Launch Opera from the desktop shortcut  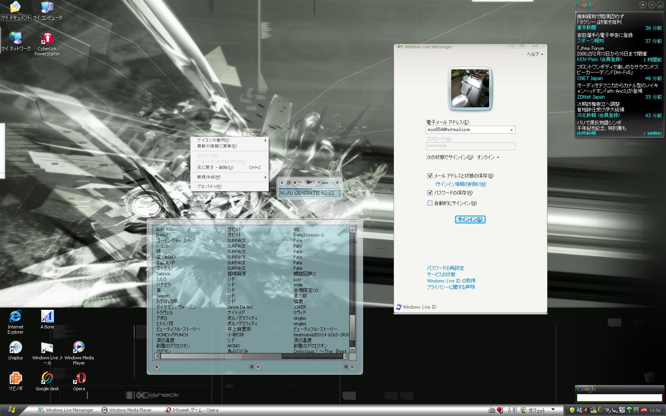pyautogui.click(x=79, y=381)
